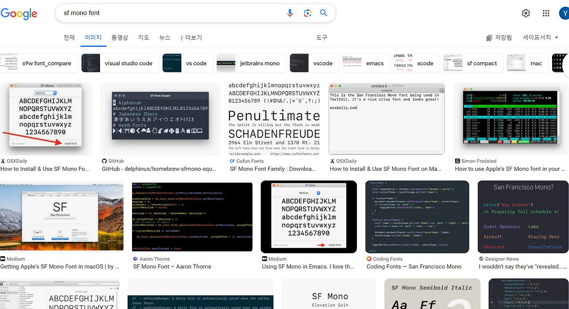569x309 pixels.
Task: Click 'Using SF Mono in Emacs. I love th...' link
Action: (308, 267)
